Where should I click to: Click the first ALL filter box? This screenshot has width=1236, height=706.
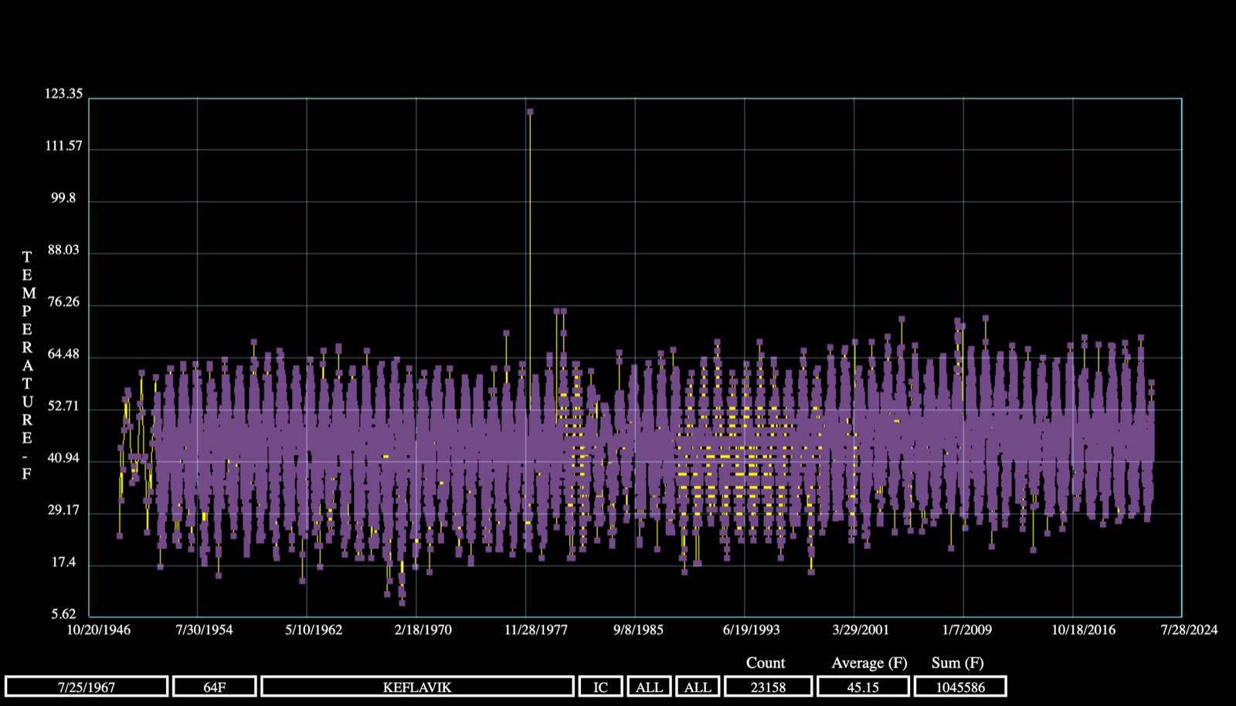(x=649, y=687)
